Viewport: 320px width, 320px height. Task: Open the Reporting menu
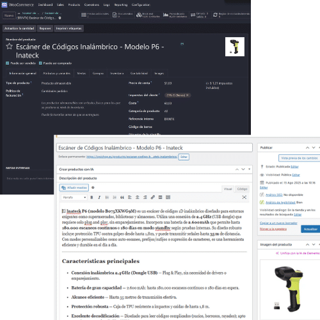121,4
